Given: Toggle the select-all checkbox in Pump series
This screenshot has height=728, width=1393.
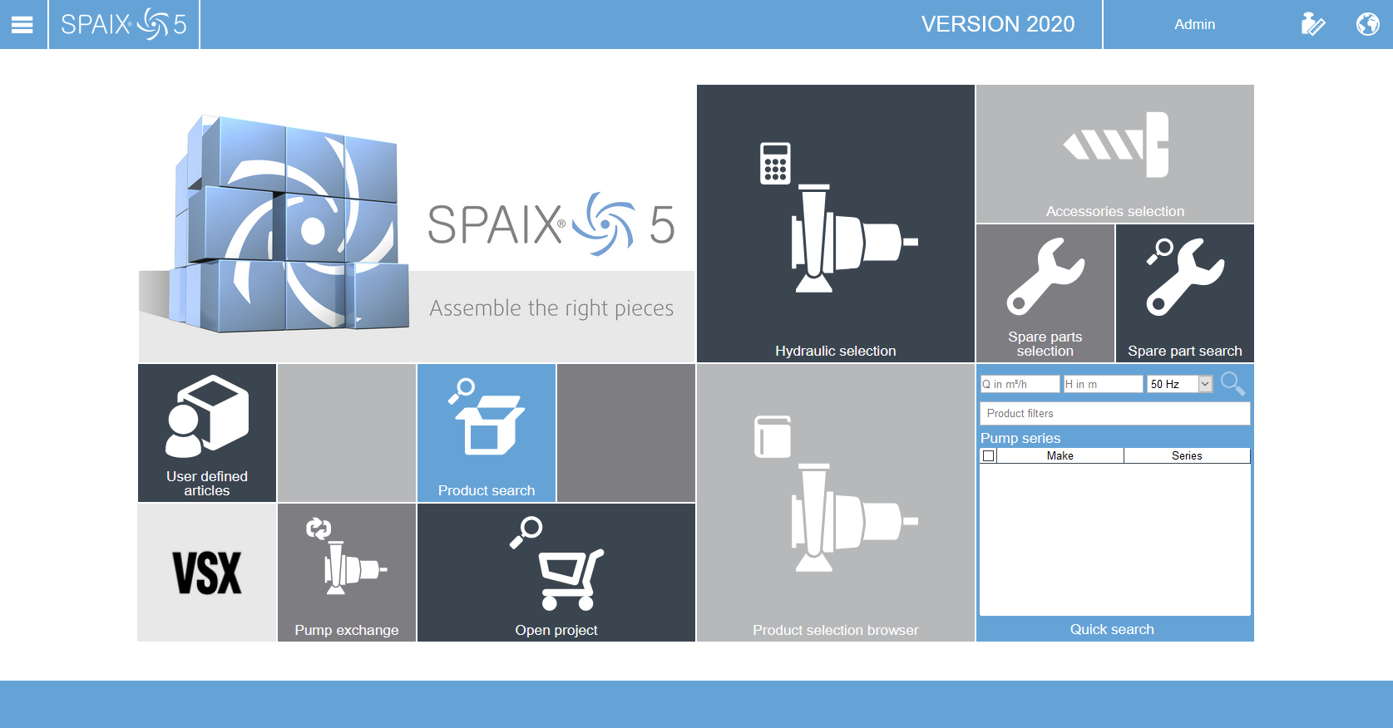Looking at the screenshot, I should (989, 455).
